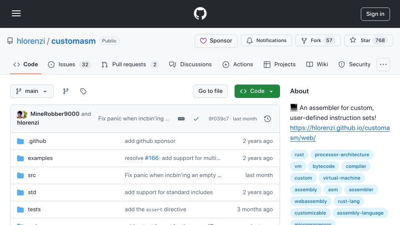The image size is (400, 225).
Task: Select the assembler topic tag
Action: point(361,190)
